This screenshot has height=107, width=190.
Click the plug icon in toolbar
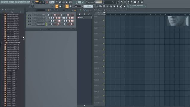(x=118, y=6)
